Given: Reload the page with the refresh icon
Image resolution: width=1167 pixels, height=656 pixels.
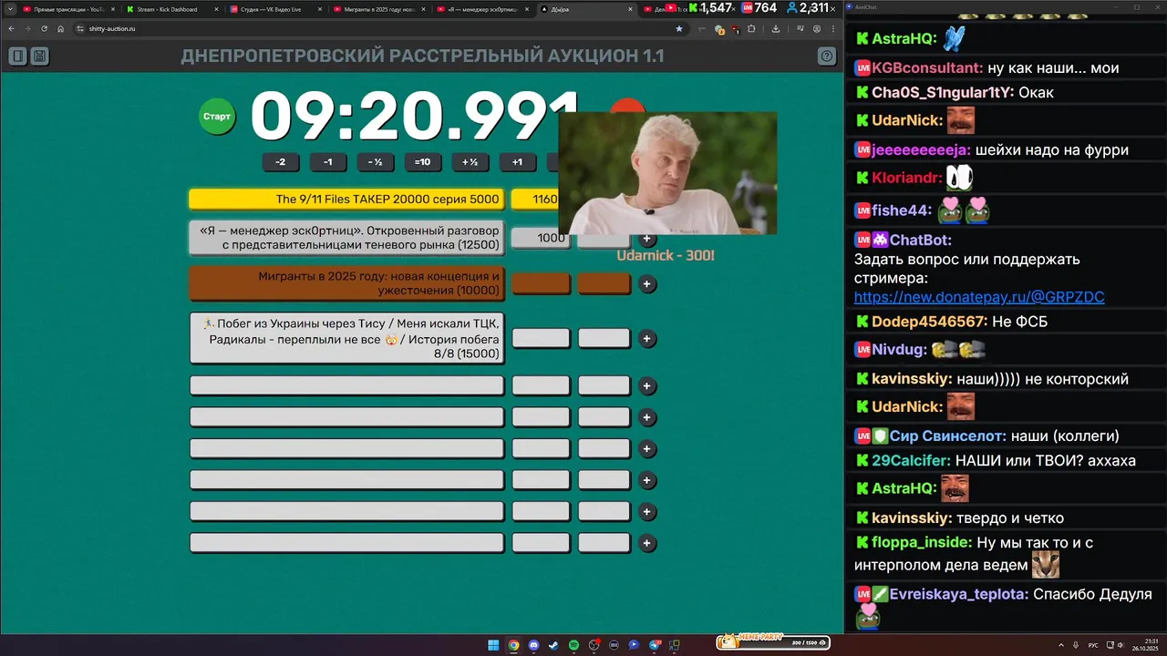Looking at the screenshot, I should (x=44, y=28).
